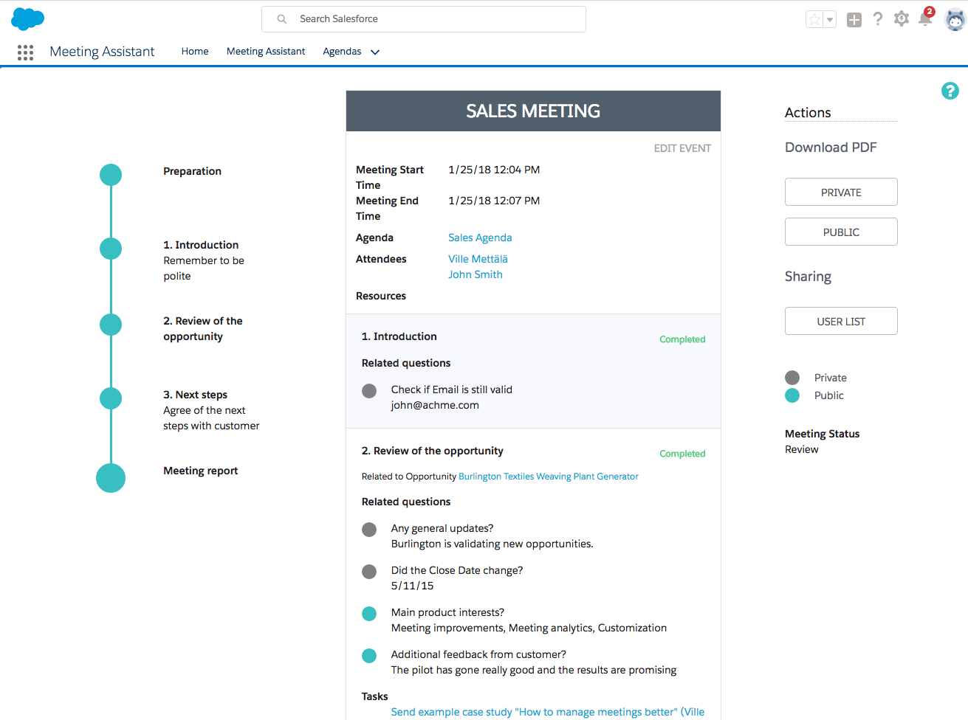Open attendee John Smith

[x=476, y=274]
